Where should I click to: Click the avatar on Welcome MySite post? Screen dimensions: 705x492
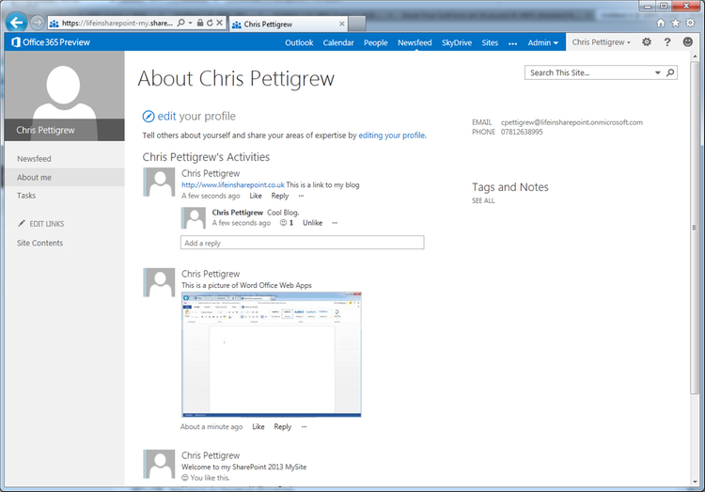click(159, 465)
